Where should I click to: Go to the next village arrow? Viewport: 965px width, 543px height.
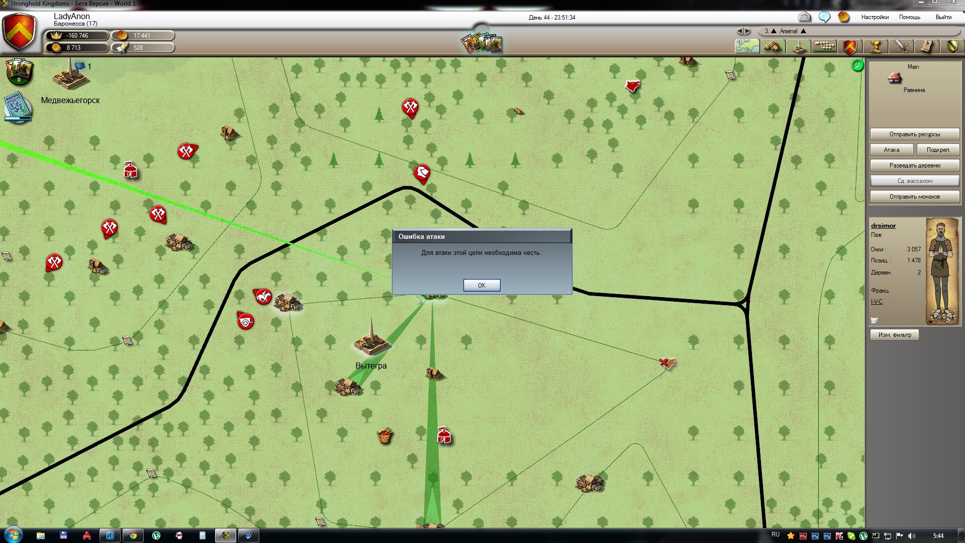[x=747, y=31]
